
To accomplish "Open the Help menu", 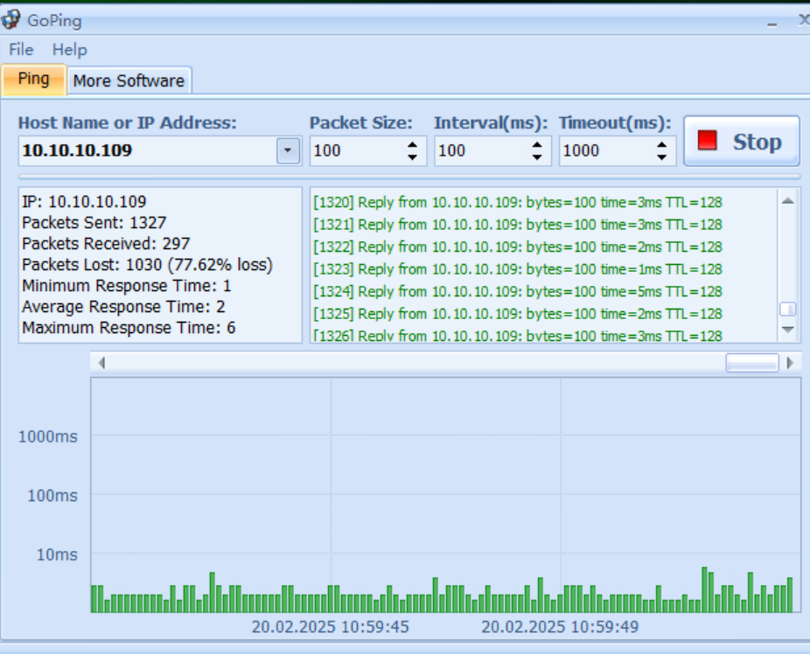I will (x=70, y=50).
